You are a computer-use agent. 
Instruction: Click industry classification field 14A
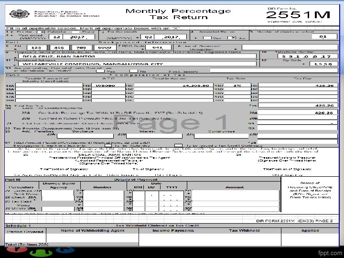point(49,85)
